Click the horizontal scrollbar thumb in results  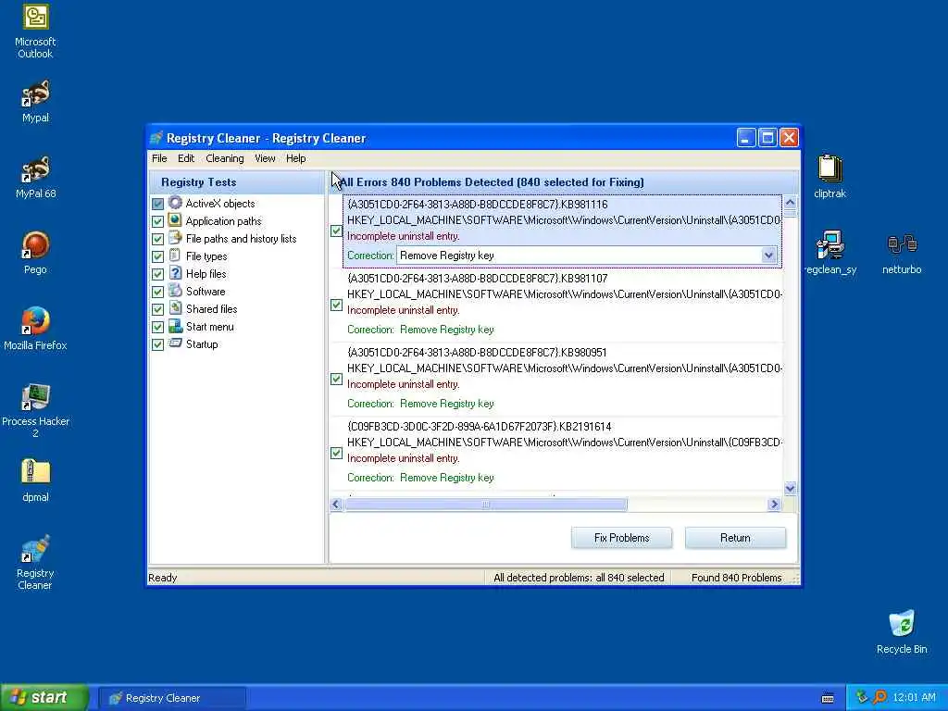click(x=485, y=505)
